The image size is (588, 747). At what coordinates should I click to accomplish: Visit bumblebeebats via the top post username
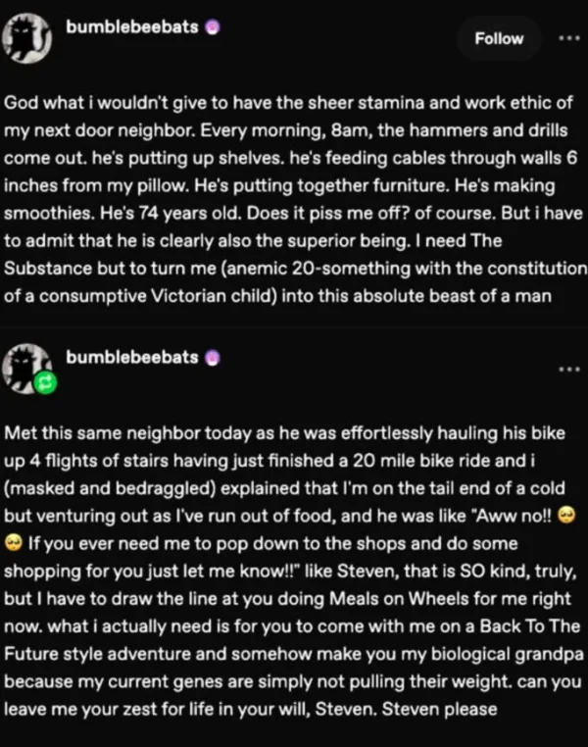pyautogui.click(x=132, y=28)
